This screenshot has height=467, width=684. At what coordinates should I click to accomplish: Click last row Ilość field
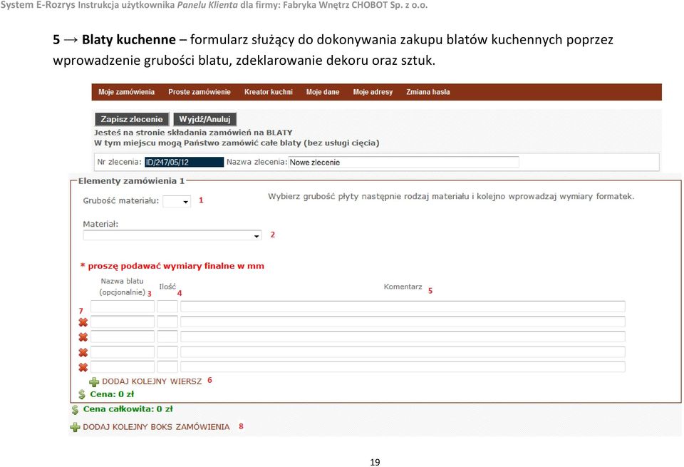point(167,366)
